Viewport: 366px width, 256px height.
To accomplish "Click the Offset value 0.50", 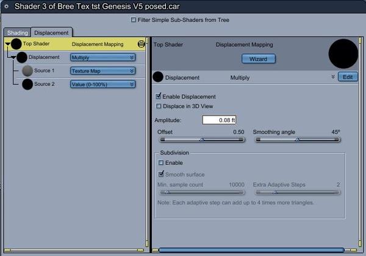I will click(x=239, y=132).
